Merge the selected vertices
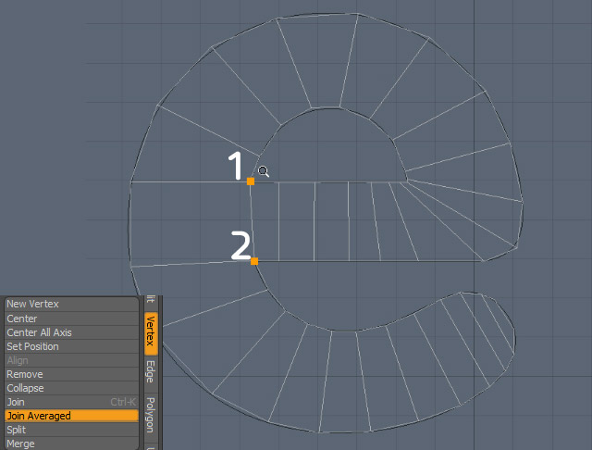The width and height of the screenshot is (592, 450). pos(72,444)
